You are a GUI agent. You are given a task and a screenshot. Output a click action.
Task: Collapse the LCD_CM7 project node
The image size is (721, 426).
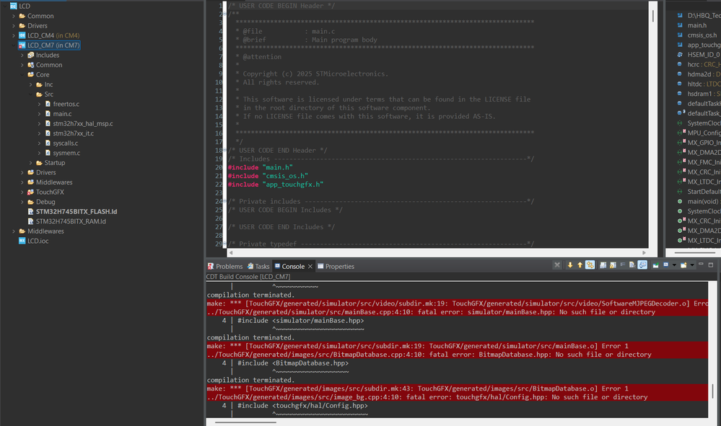click(x=14, y=45)
